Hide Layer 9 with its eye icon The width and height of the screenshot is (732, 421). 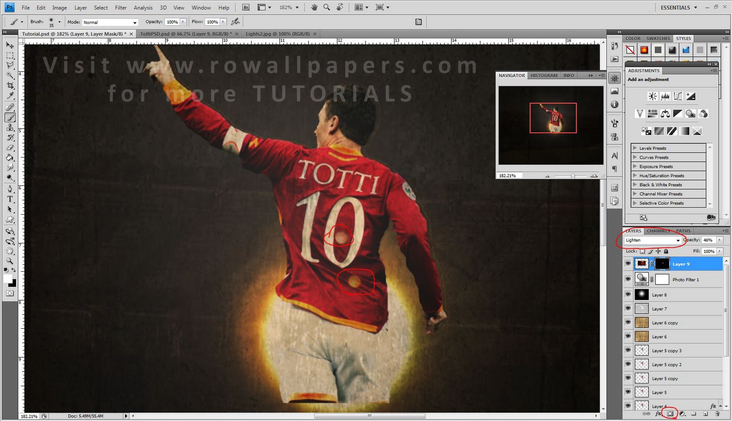[x=628, y=263]
